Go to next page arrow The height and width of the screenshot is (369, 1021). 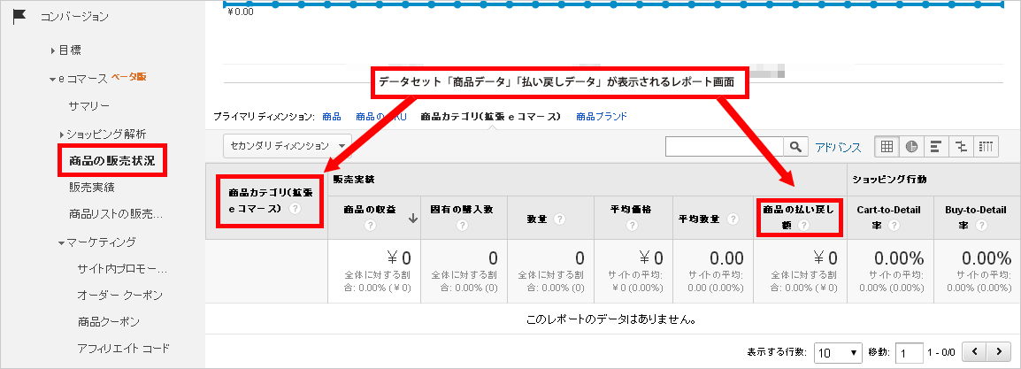999,351
